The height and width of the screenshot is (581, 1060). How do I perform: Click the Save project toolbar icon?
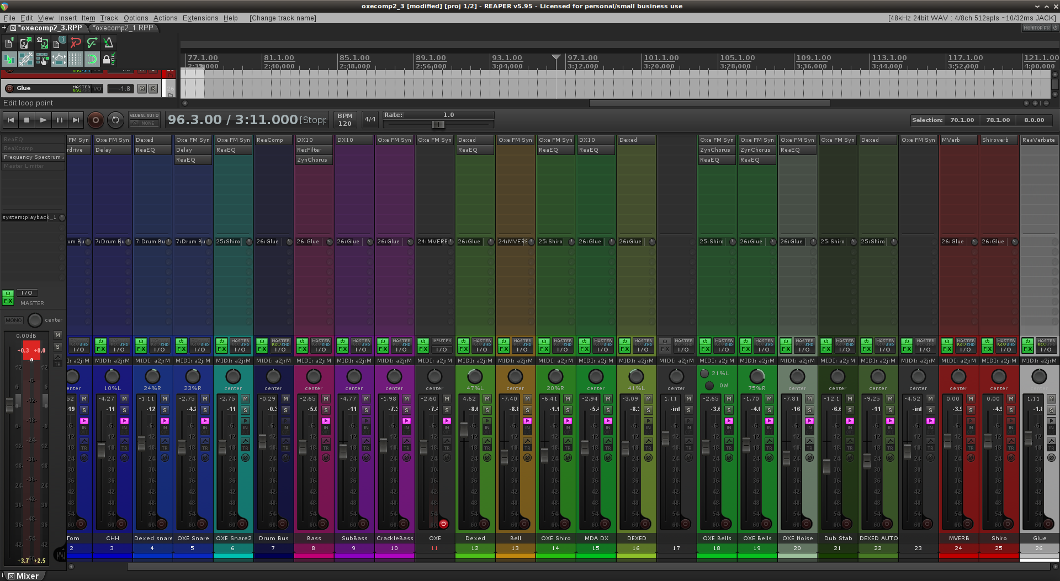(x=43, y=42)
